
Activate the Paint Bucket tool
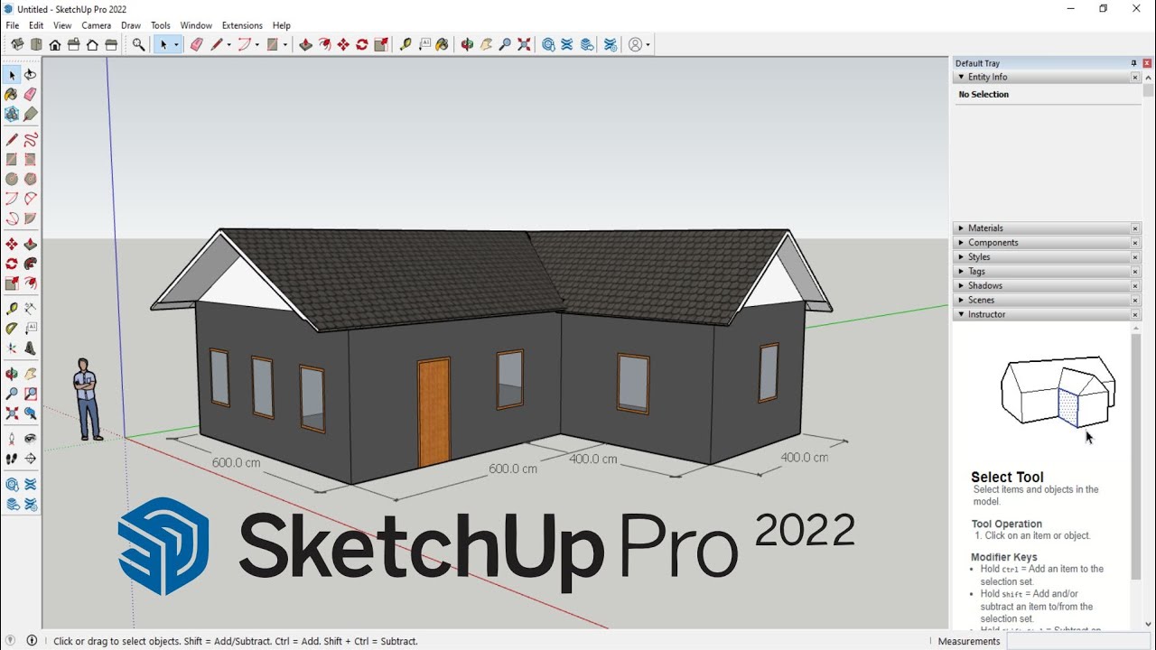tap(12, 94)
